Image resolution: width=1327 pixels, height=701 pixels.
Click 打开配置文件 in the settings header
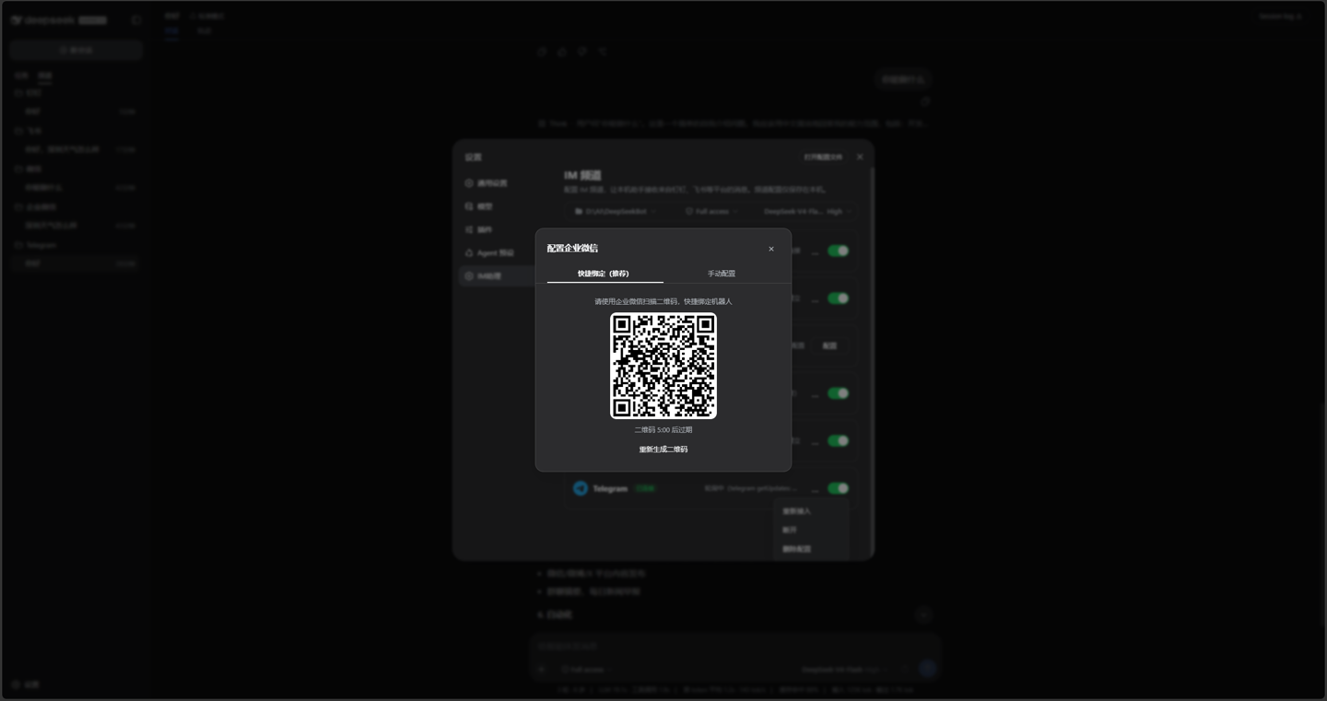pos(823,158)
